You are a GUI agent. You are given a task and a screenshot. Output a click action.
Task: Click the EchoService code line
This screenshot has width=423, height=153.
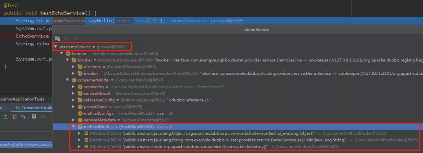pyautogui.click(x=33, y=36)
